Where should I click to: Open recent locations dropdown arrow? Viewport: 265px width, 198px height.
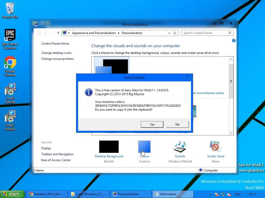(x=53, y=33)
